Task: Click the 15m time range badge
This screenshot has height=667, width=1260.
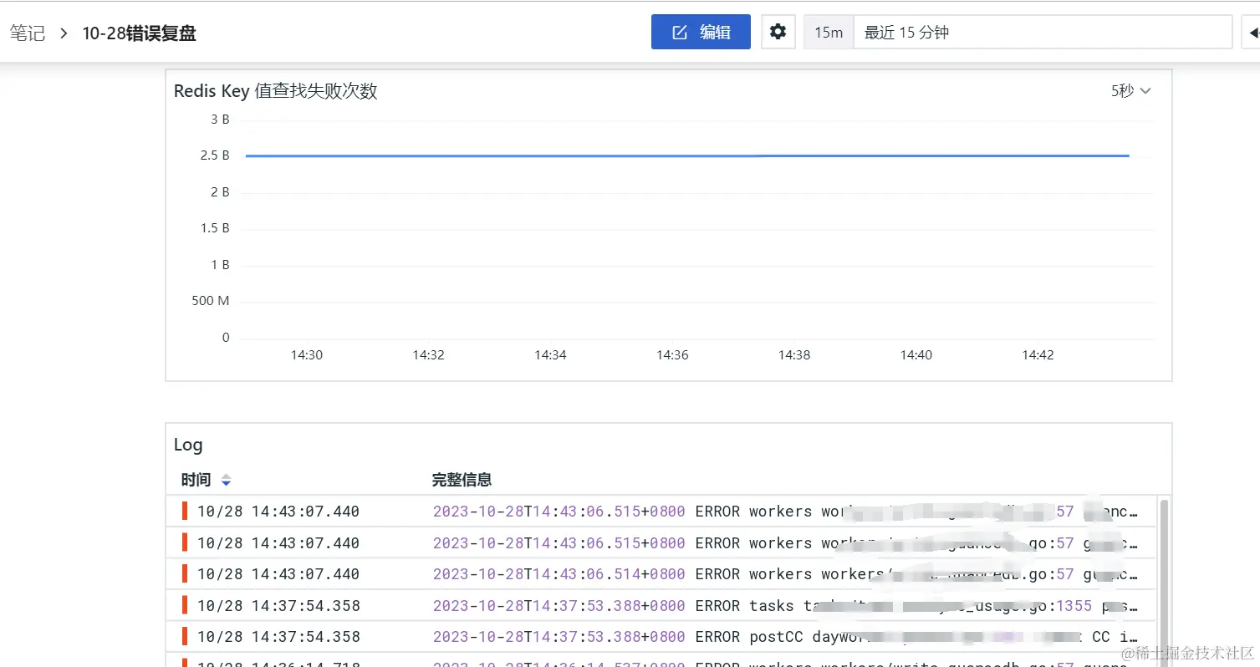Action: [829, 33]
